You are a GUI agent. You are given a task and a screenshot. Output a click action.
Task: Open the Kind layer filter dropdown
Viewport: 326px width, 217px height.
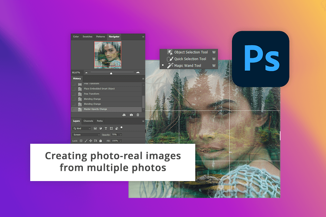coord(82,128)
